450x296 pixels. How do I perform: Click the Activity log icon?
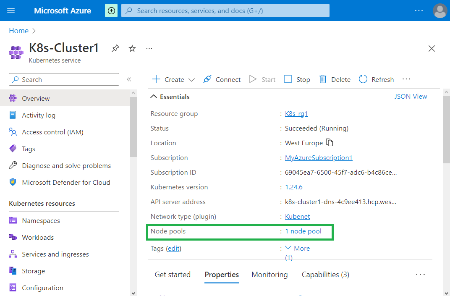coord(13,115)
